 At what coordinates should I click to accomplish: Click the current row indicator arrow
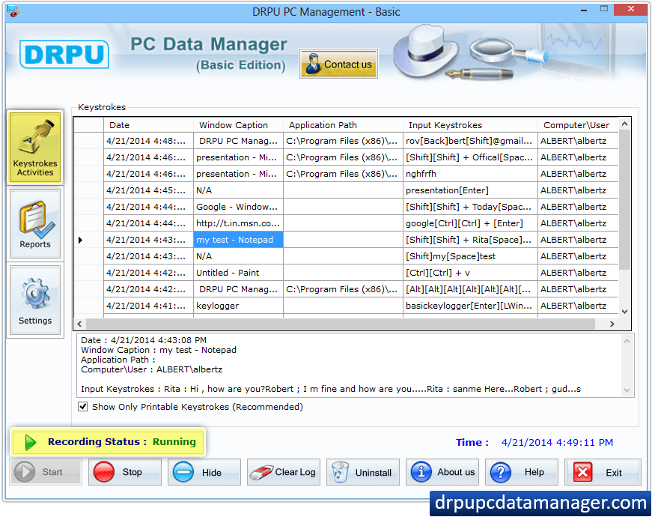(x=81, y=240)
